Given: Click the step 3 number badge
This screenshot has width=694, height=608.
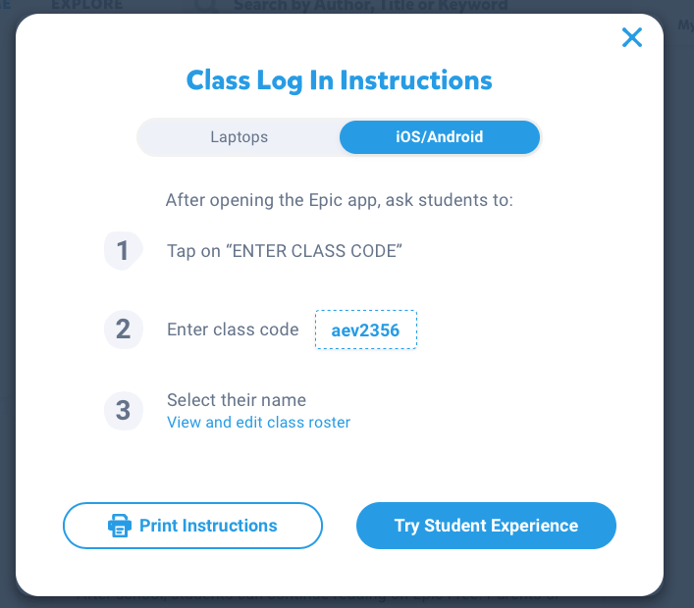Looking at the screenshot, I should 123,409.
